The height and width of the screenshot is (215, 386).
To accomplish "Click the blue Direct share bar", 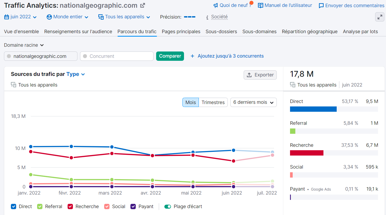I will click(313, 109).
